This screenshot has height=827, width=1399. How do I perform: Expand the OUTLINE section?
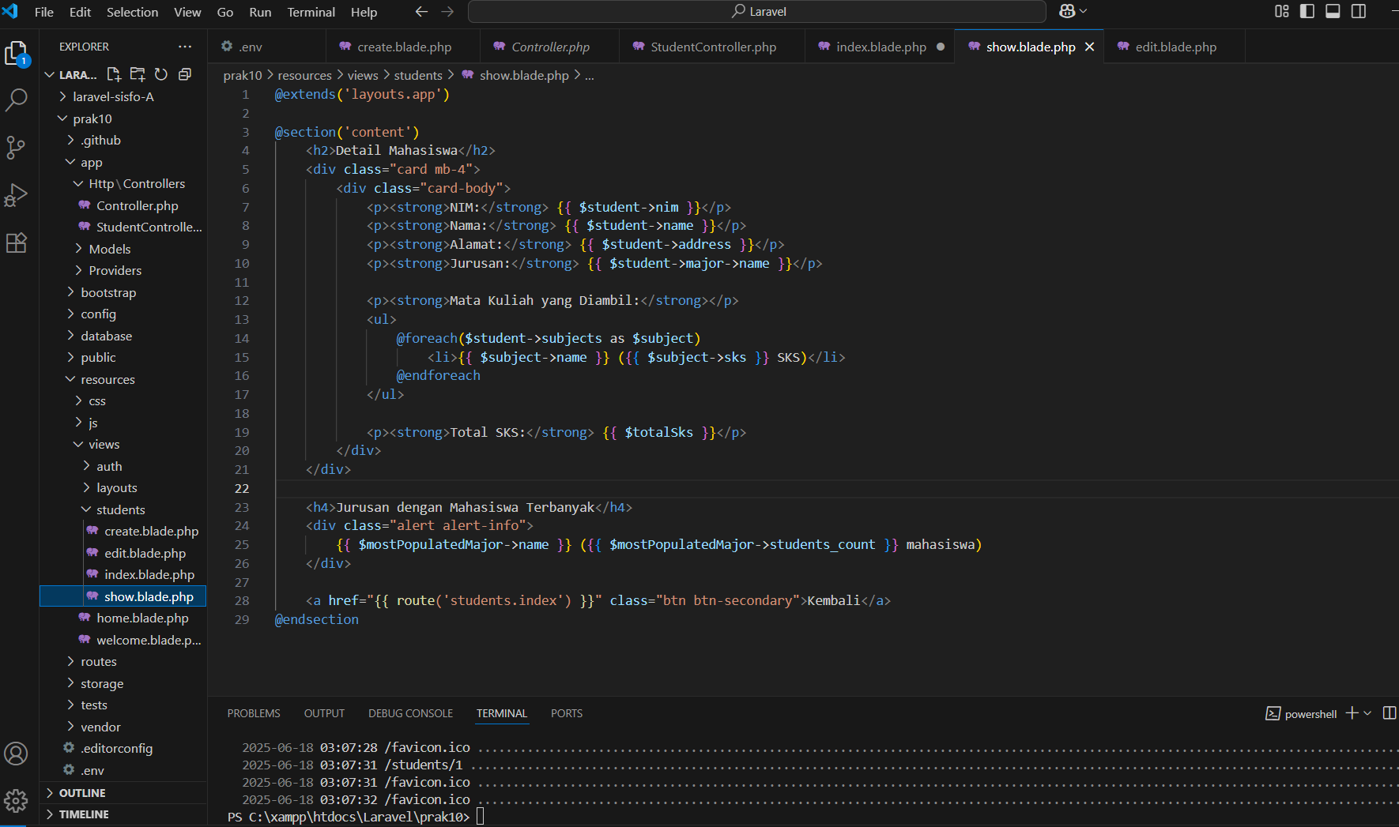pos(82,793)
